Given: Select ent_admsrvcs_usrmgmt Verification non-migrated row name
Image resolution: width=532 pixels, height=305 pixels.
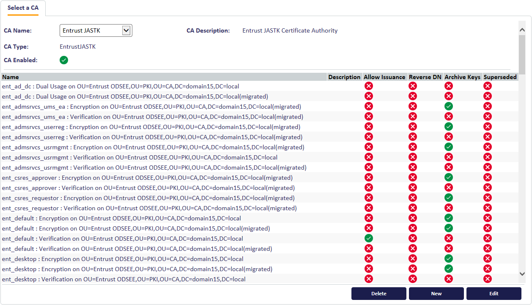Looking at the screenshot, I should 140,157.
